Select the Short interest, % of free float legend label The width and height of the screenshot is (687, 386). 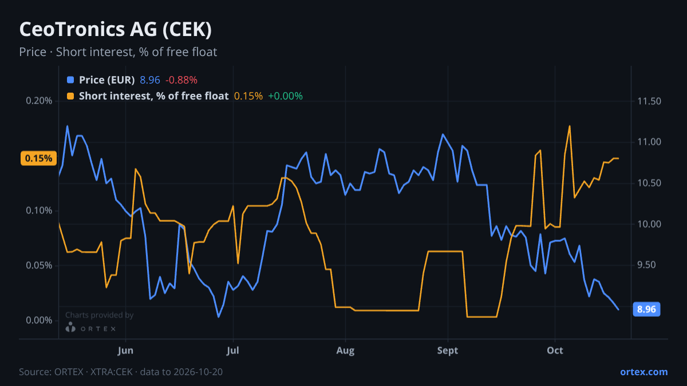click(x=154, y=96)
